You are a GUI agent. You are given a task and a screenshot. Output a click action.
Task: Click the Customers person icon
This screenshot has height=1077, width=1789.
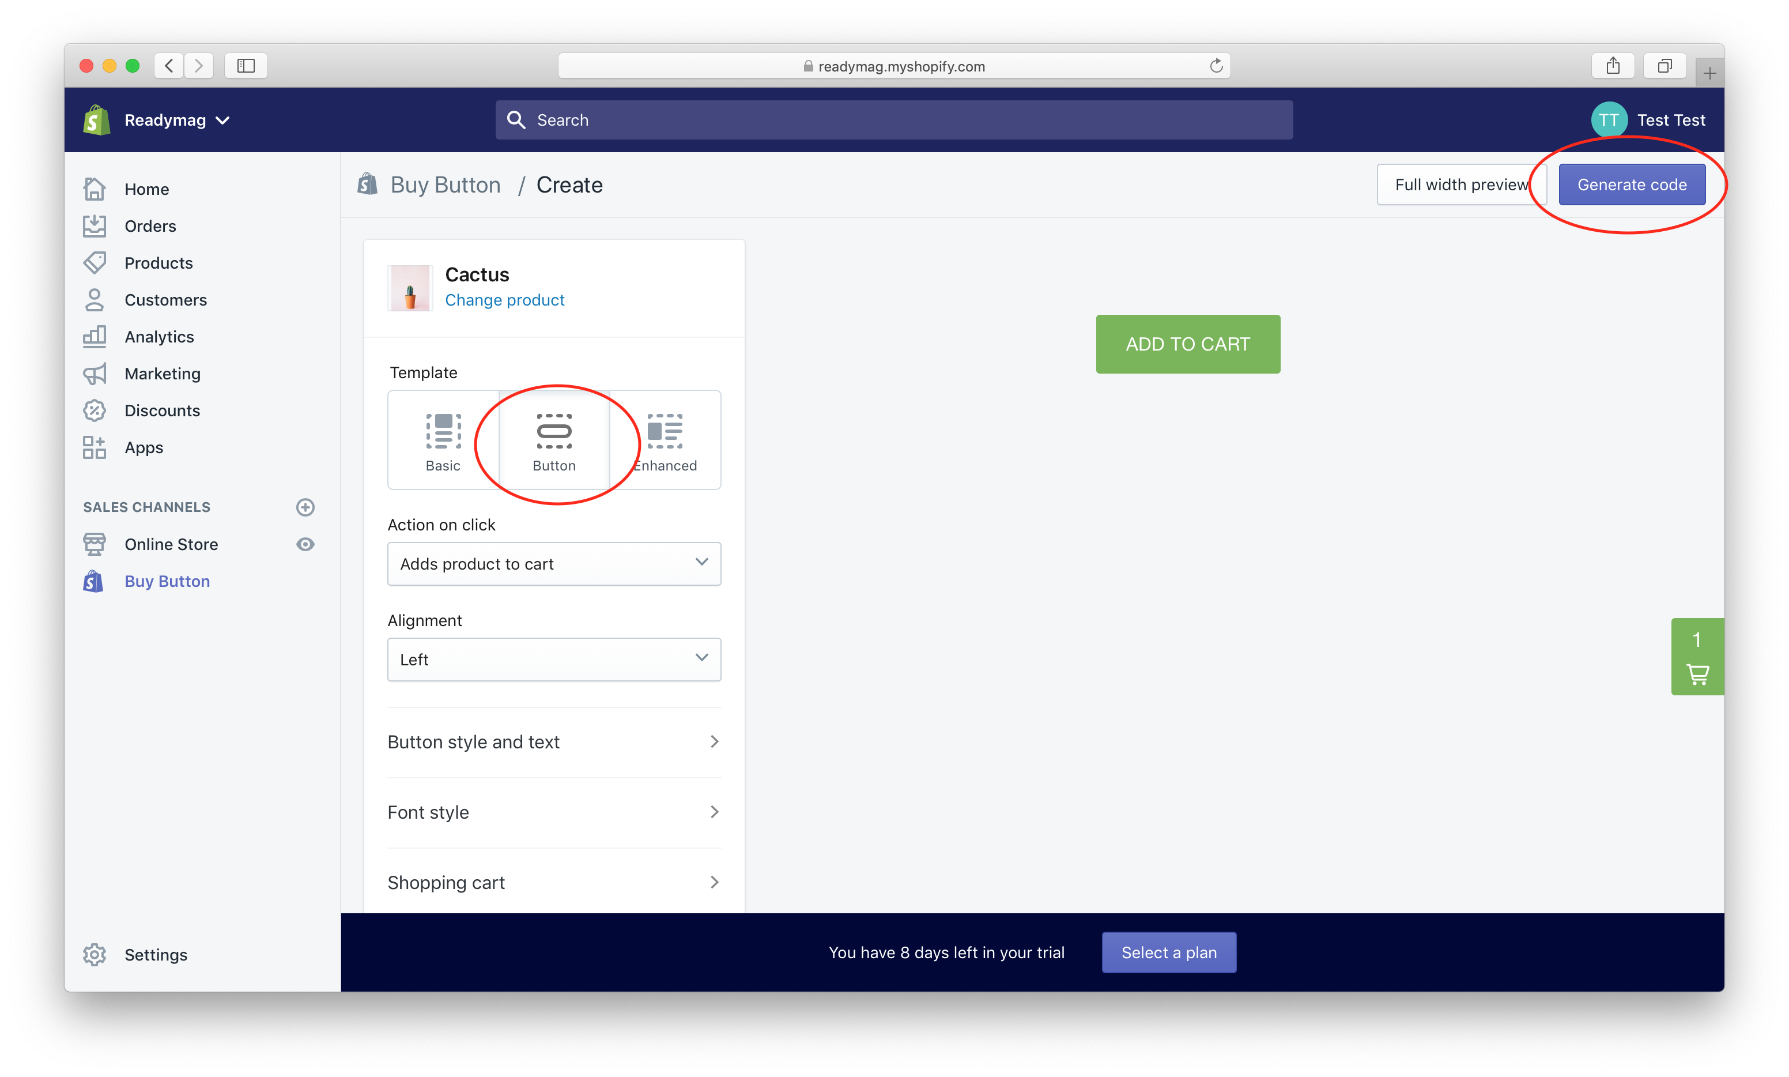pyautogui.click(x=95, y=300)
